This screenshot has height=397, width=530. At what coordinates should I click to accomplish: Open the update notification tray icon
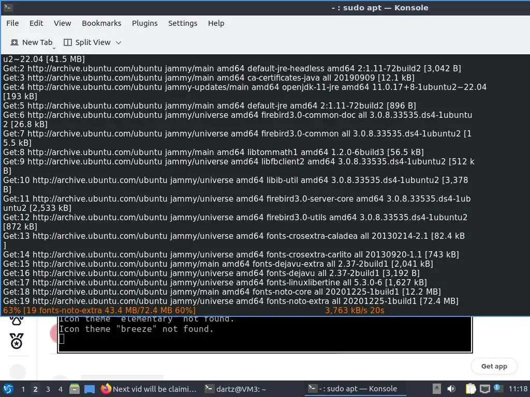tap(497, 389)
